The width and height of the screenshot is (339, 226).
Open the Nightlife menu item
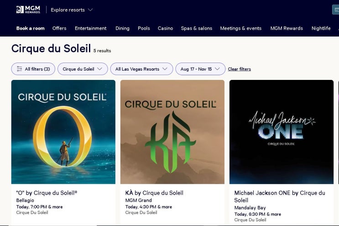pos(321,28)
